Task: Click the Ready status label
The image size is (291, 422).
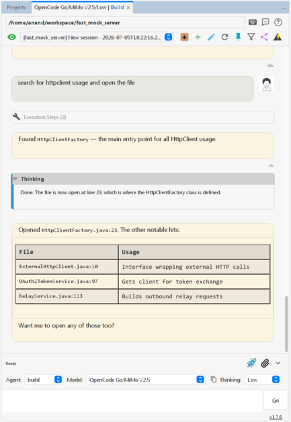Action: pyautogui.click(x=11, y=364)
